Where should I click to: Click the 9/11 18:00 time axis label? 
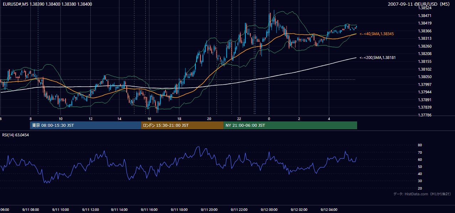point(179,209)
